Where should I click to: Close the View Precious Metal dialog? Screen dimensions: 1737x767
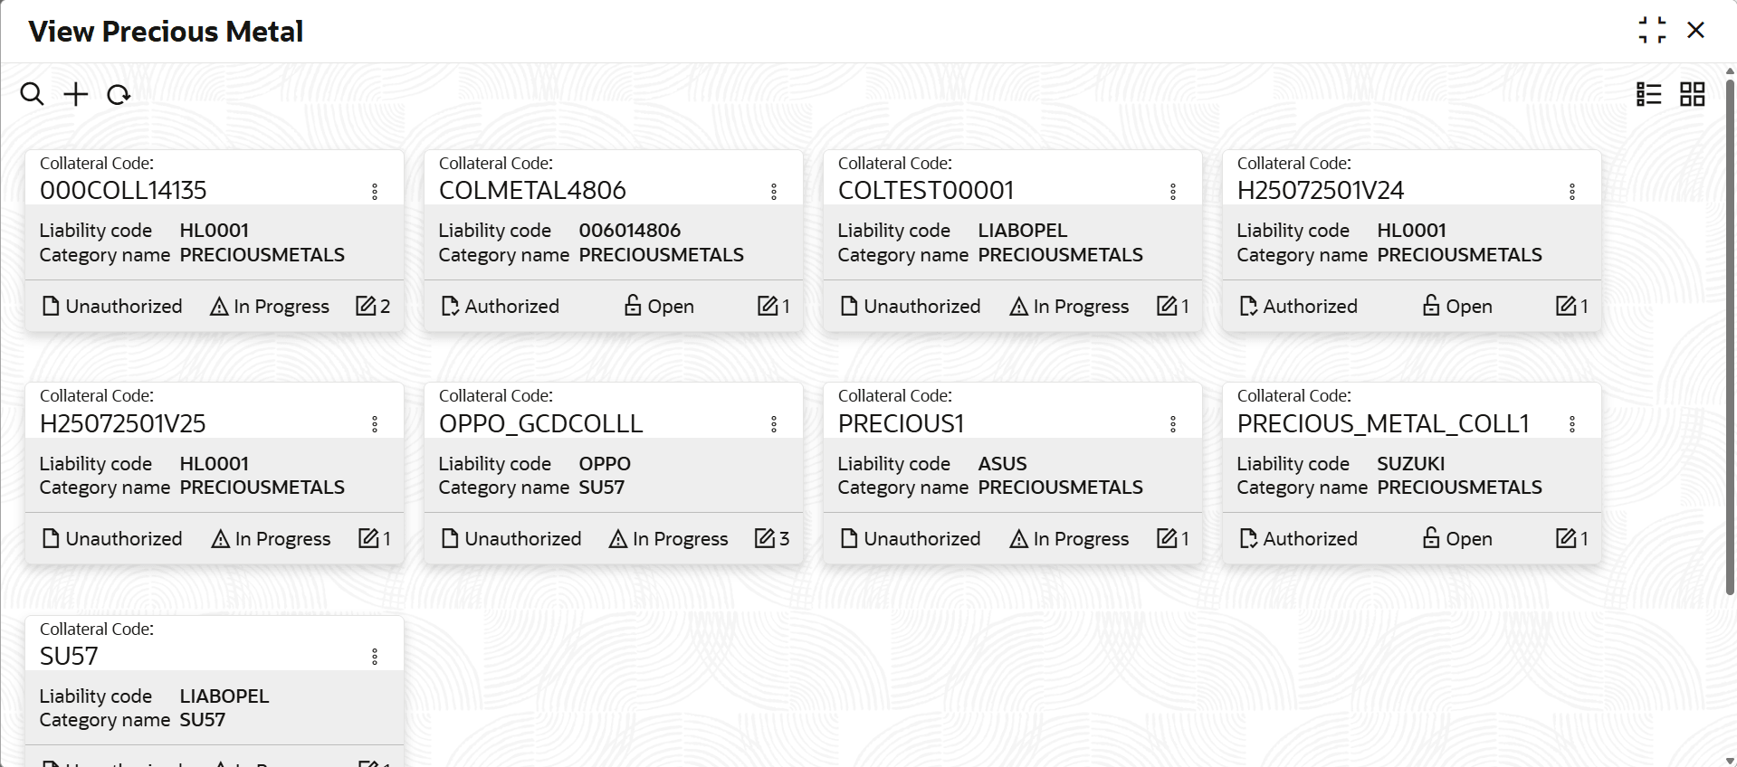click(x=1695, y=31)
